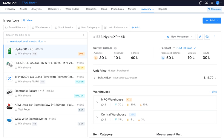Click the TPP-0707k filter tools icon

(x=10, y=78)
